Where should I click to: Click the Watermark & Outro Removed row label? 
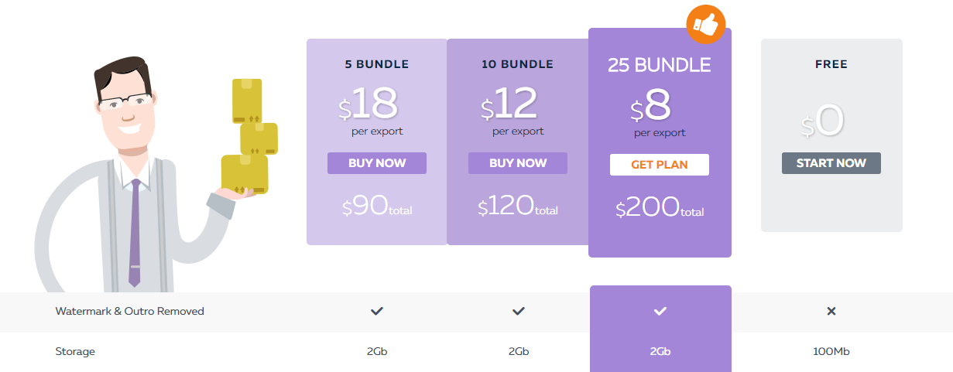(130, 311)
